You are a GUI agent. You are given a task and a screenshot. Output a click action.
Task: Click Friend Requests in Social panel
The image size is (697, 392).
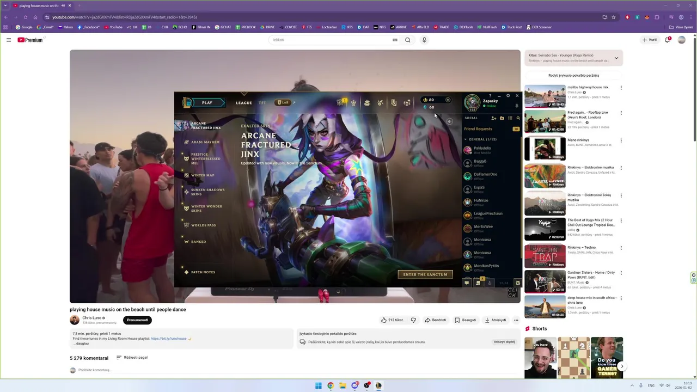[478, 129]
